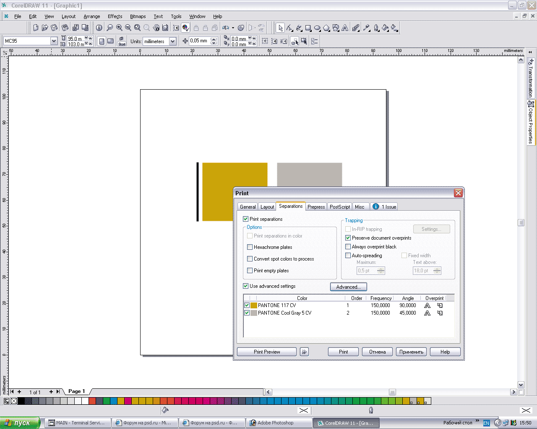Click the Print button
Image resolution: width=537 pixels, height=429 pixels.
(x=344, y=352)
